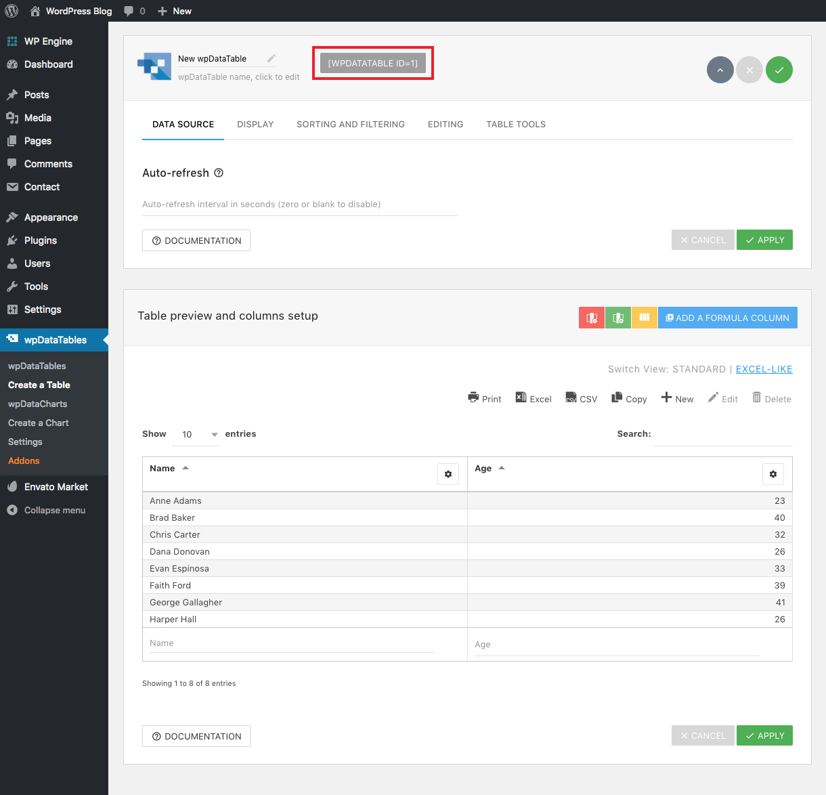Open Envato Market menu
The width and height of the screenshot is (826, 795).
point(54,487)
